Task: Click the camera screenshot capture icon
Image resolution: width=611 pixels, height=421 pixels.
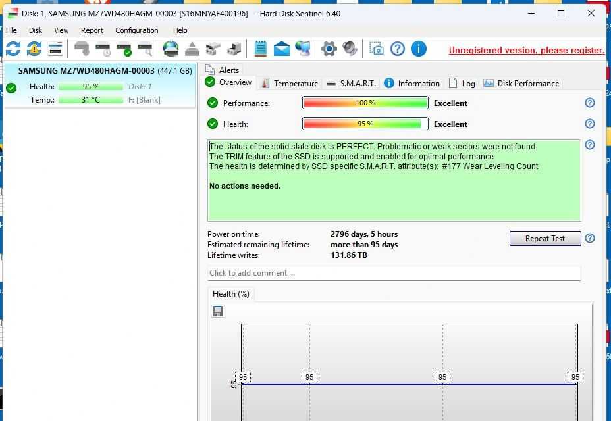Action: point(377,49)
